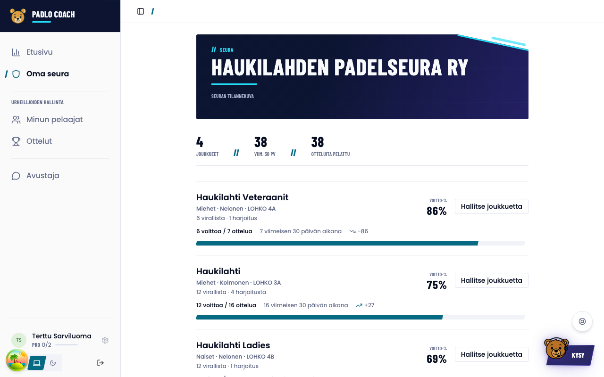Click the Etusivu bar chart icon
The image size is (604, 377).
[x=16, y=52]
